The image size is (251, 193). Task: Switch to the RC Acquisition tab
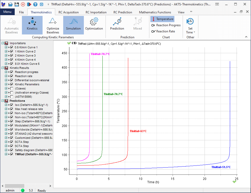[68, 12]
